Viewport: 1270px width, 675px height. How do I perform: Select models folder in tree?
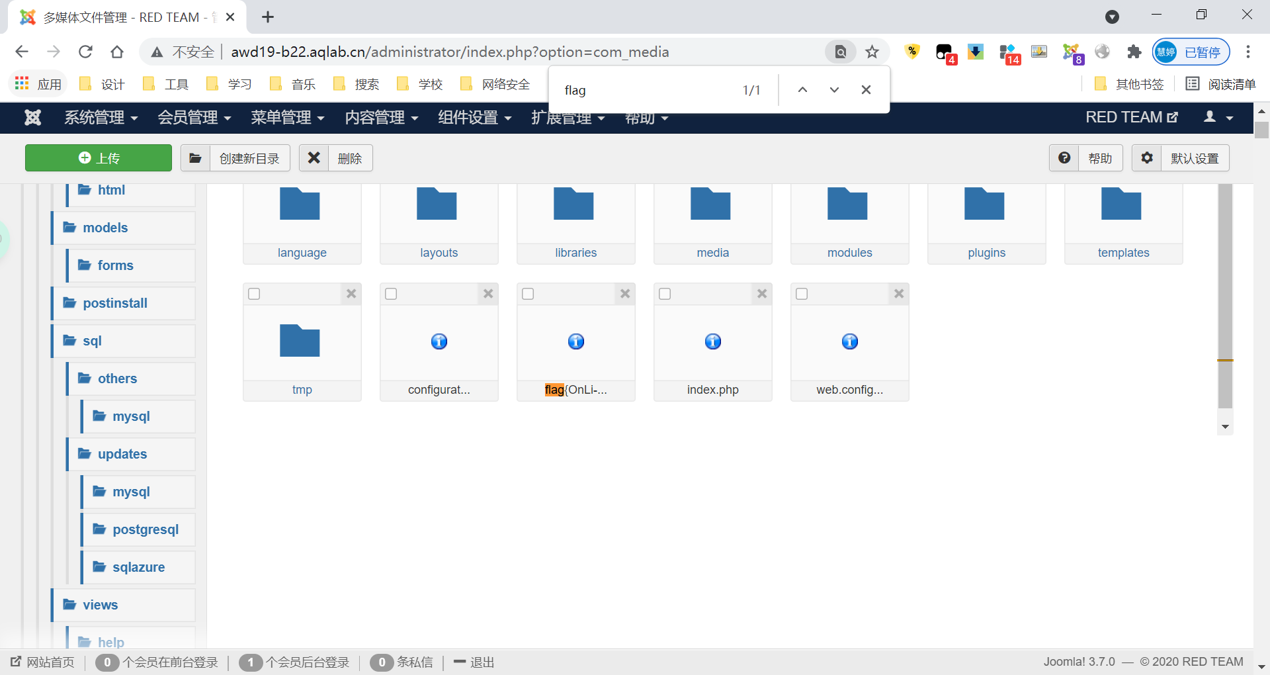124,228
